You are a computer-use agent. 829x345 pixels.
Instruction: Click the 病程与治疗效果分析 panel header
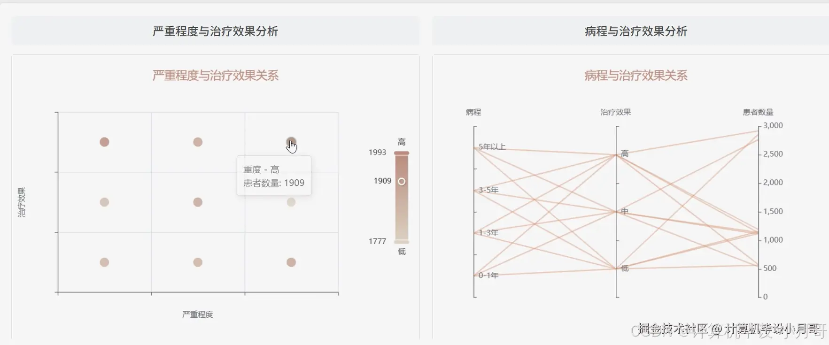(x=635, y=32)
